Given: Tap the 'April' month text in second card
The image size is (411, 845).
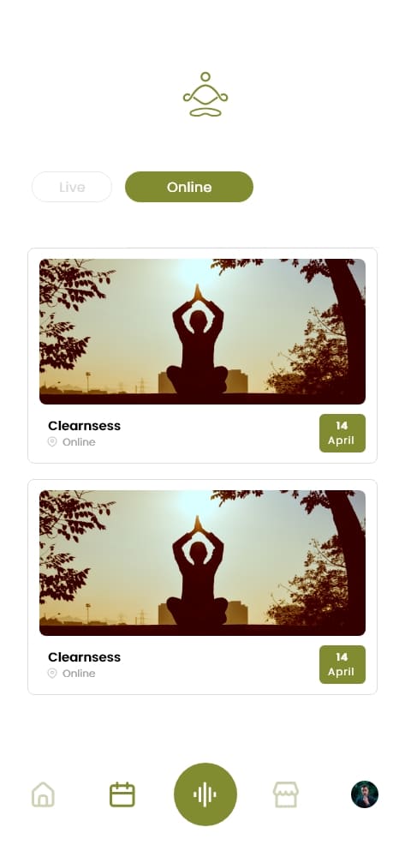Looking at the screenshot, I should point(342,672).
